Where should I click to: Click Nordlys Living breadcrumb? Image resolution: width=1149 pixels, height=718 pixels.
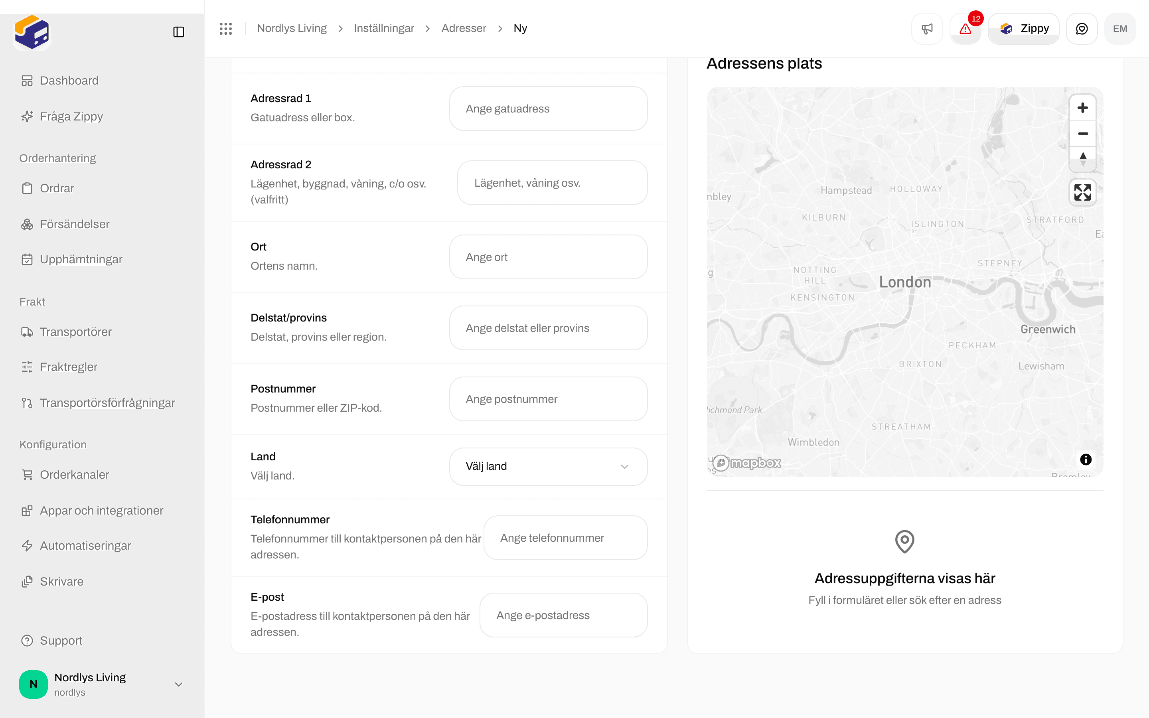click(x=292, y=28)
